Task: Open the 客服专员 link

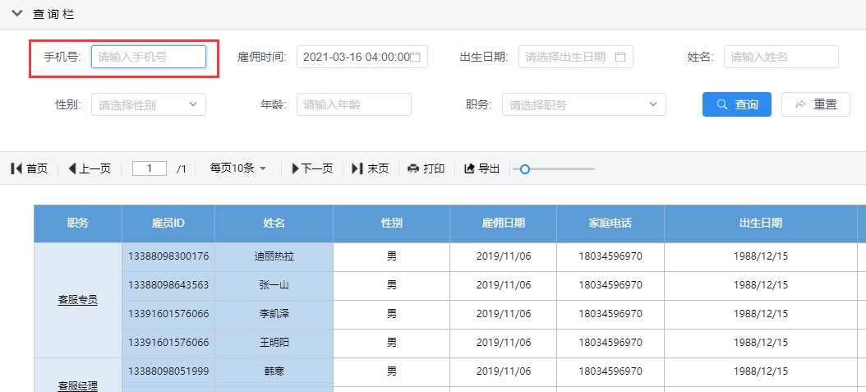Action: click(78, 300)
